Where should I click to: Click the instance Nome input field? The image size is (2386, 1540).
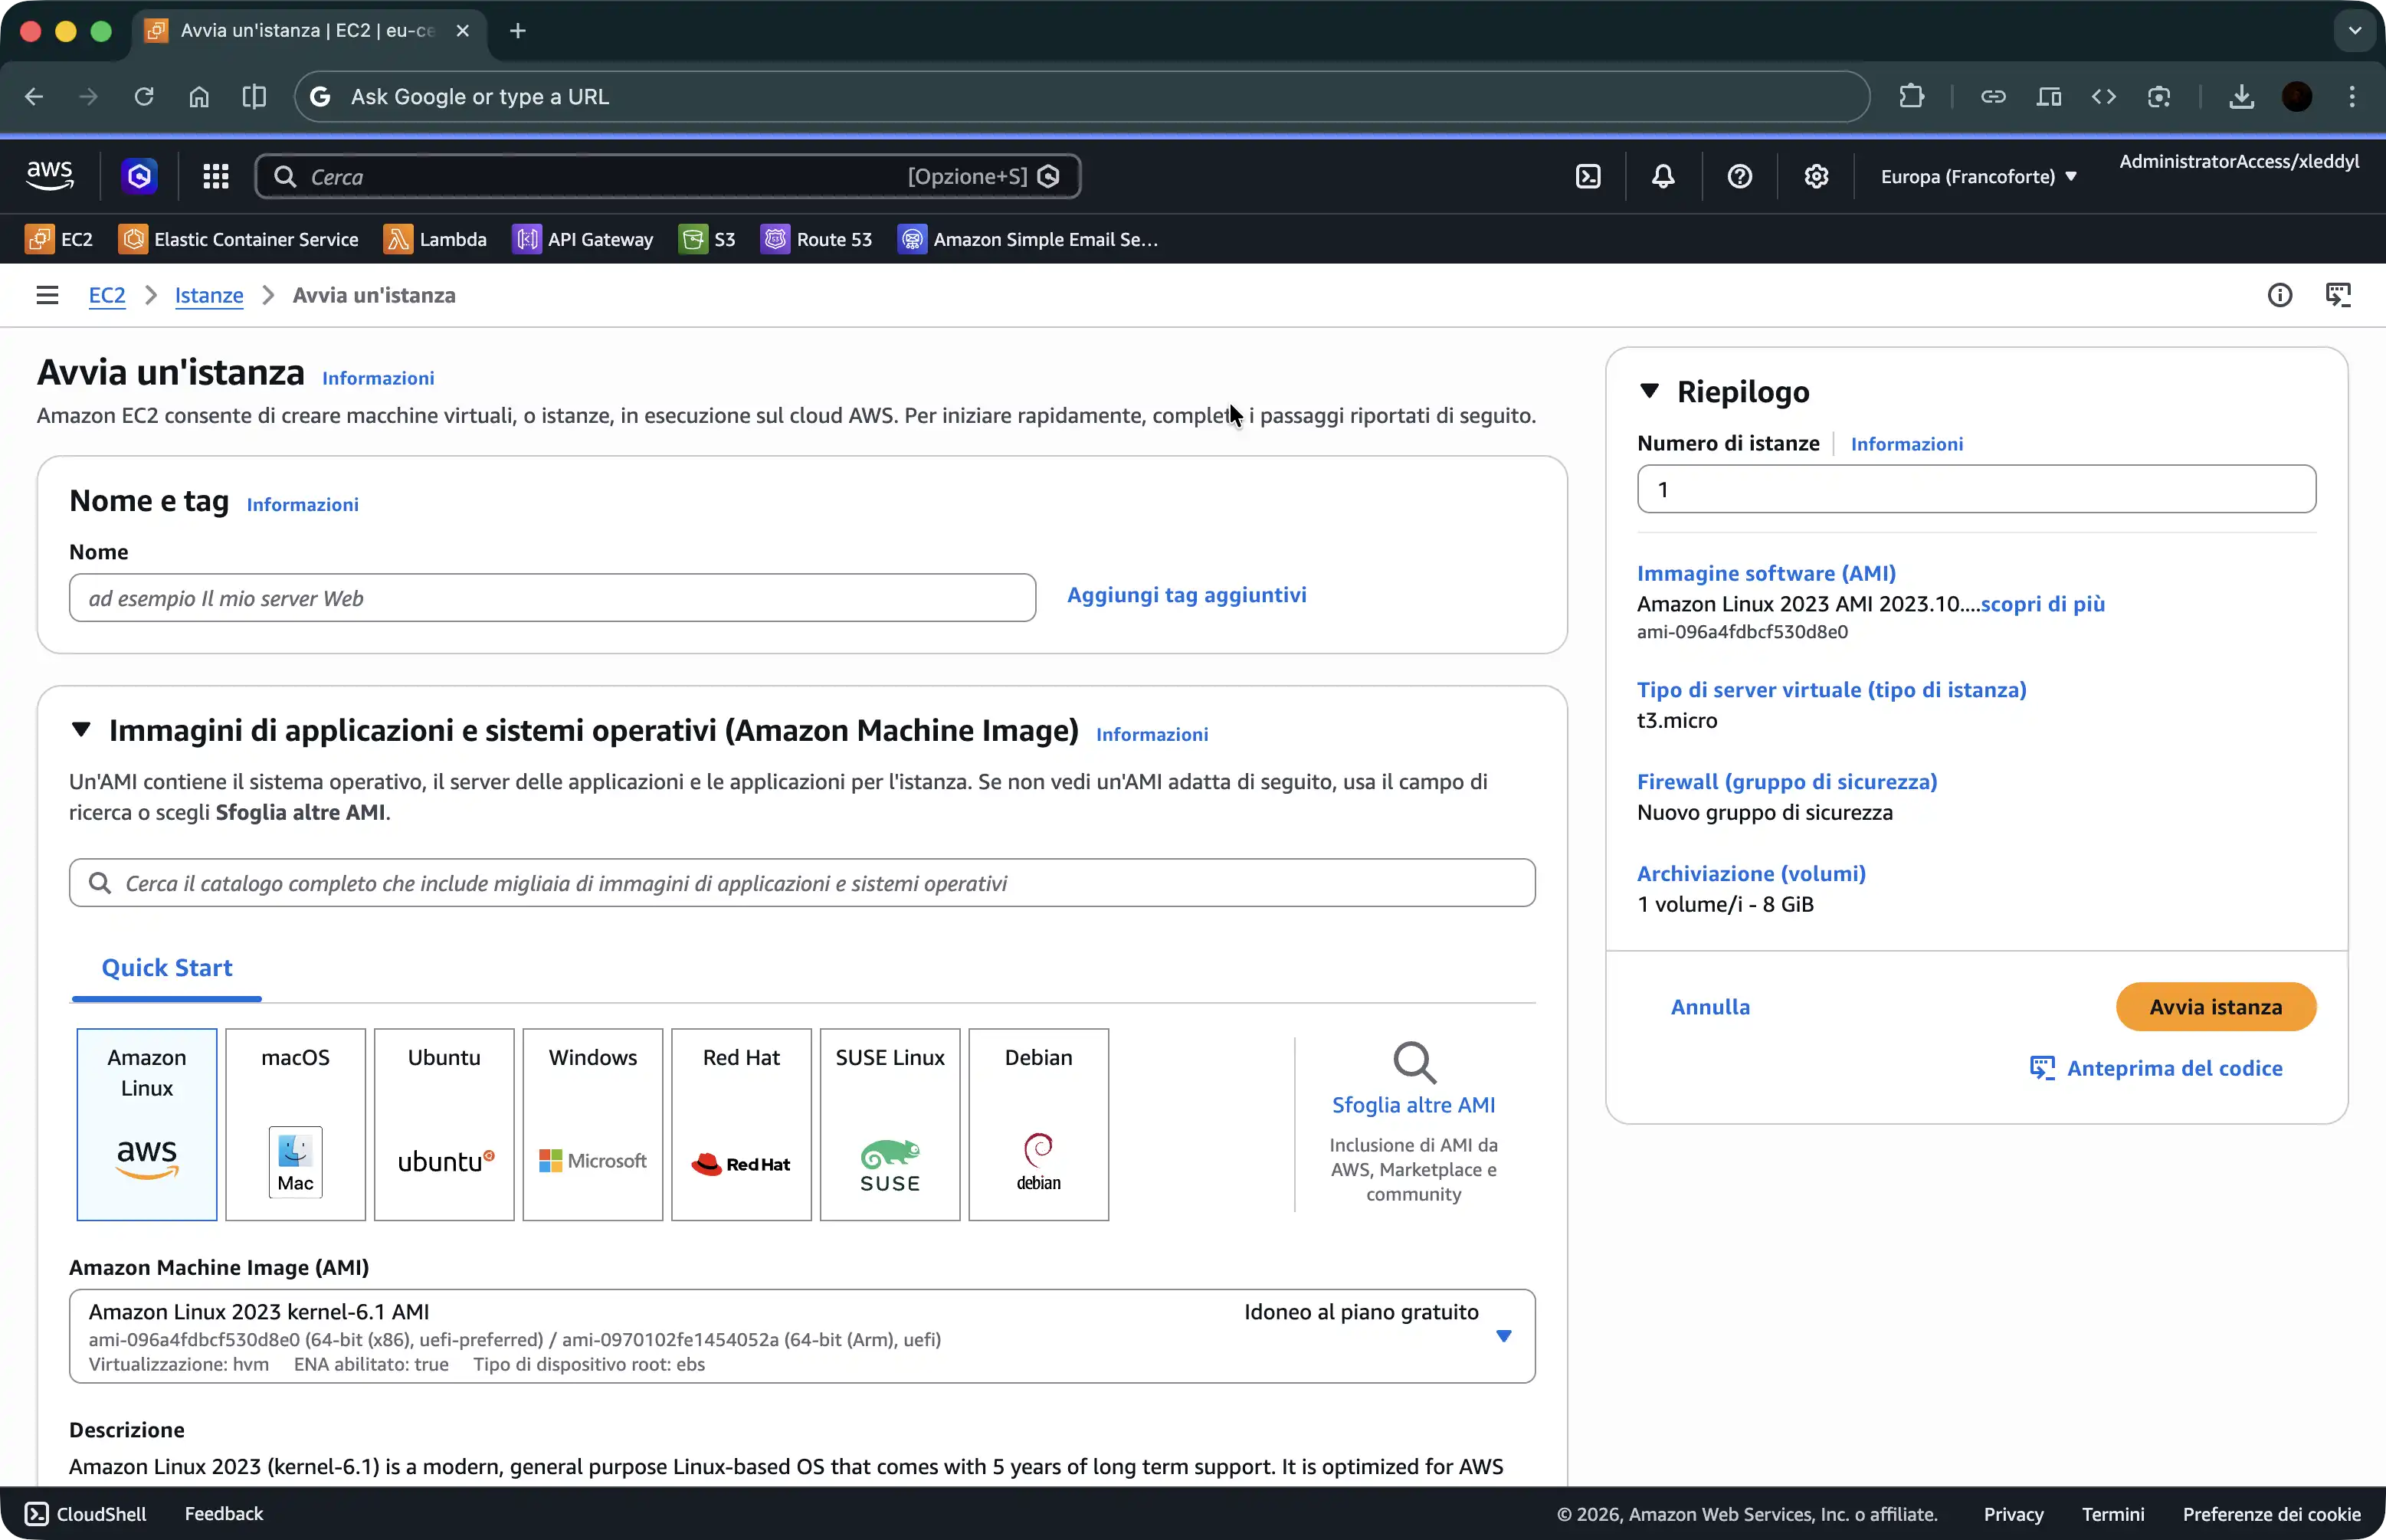[x=552, y=598]
